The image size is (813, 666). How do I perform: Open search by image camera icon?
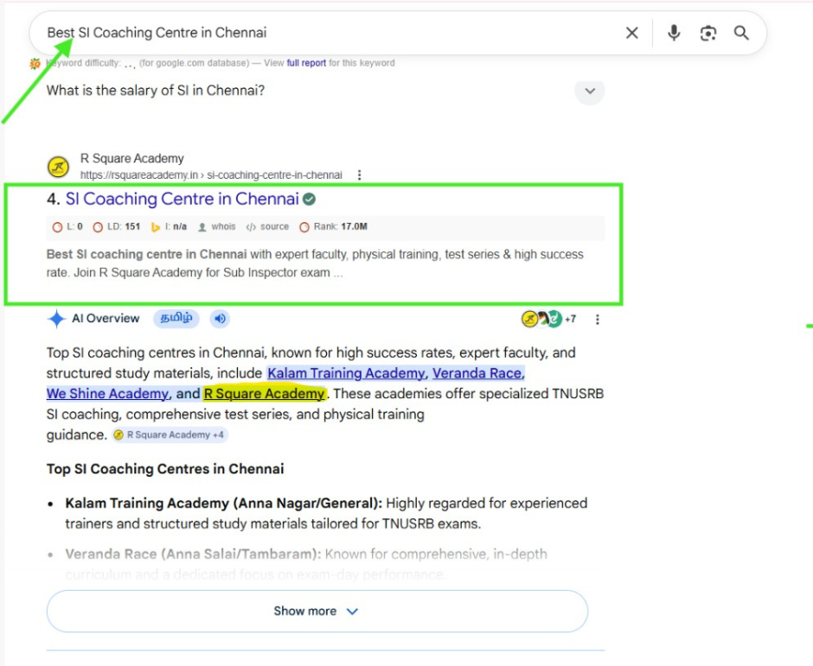pyautogui.click(x=707, y=33)
